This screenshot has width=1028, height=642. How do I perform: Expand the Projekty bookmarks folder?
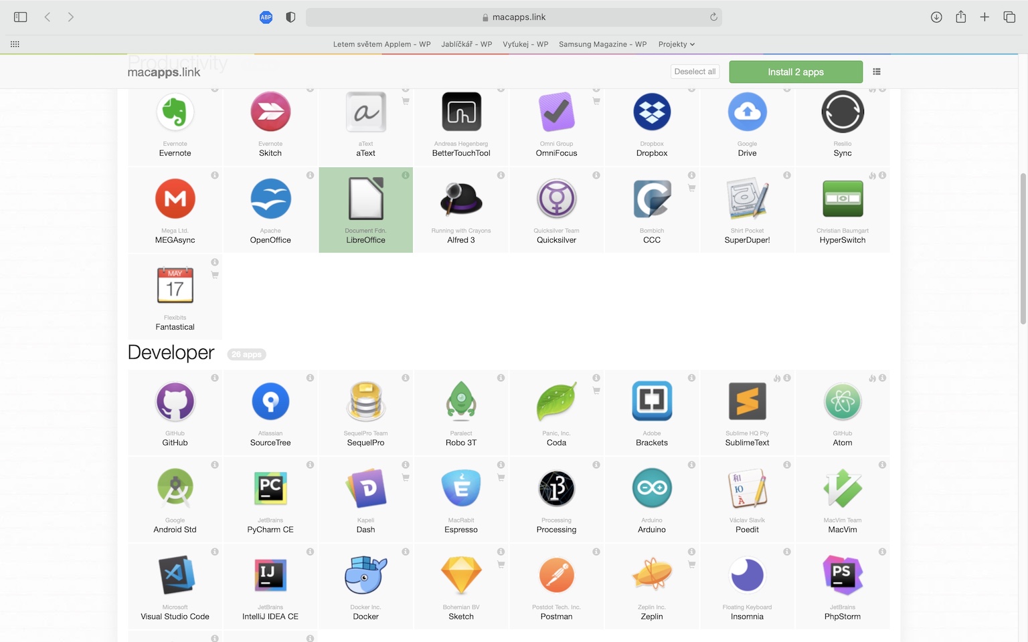tap(677, 44)
